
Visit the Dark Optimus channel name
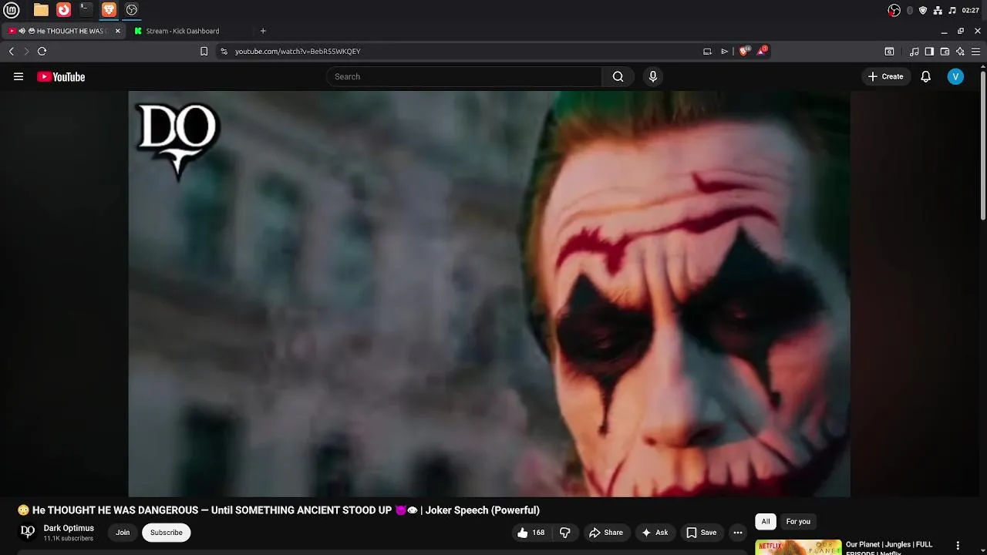click(x=69, y=528)
